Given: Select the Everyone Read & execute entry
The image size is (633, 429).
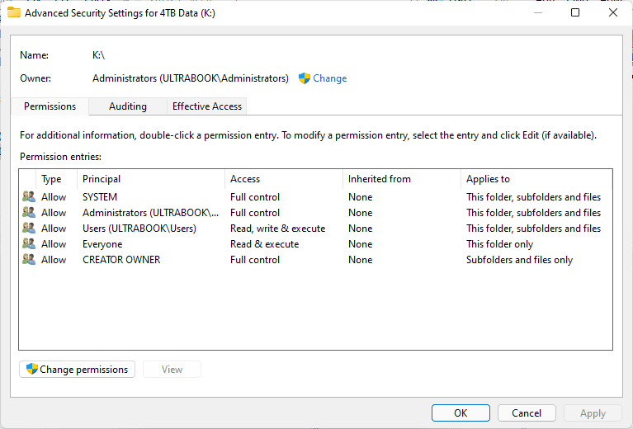Looking at the screenshot, I should 315,244.
